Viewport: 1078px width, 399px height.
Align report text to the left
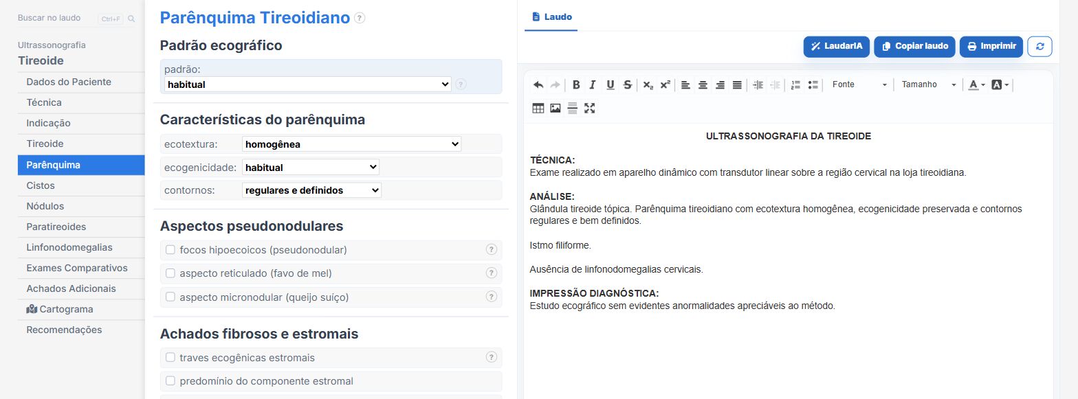(x=685, y=84)
